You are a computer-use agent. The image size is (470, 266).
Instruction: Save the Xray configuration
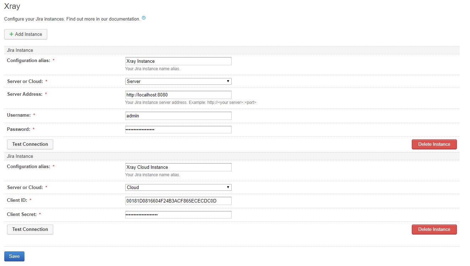click(14, 256)
